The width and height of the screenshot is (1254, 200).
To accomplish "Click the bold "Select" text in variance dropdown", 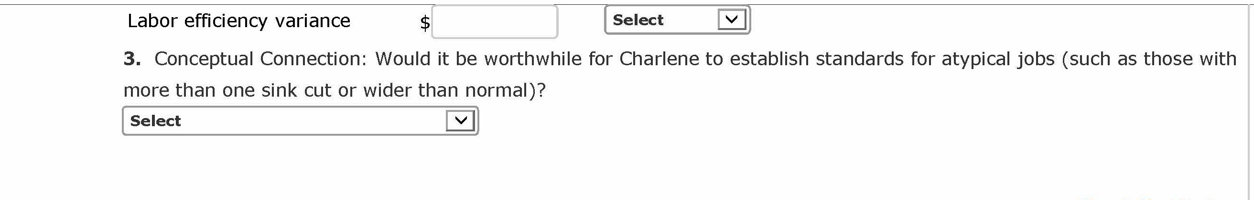I will (x=638, y=20).
